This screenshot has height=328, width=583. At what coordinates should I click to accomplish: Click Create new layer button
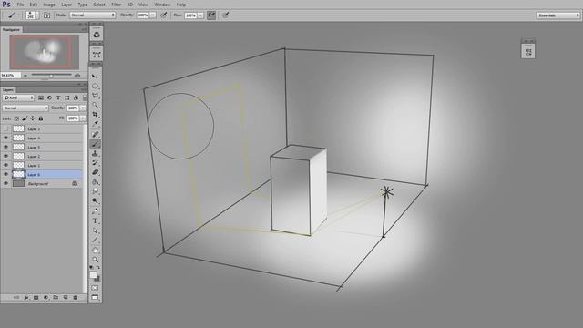click(x=66, y=298)
